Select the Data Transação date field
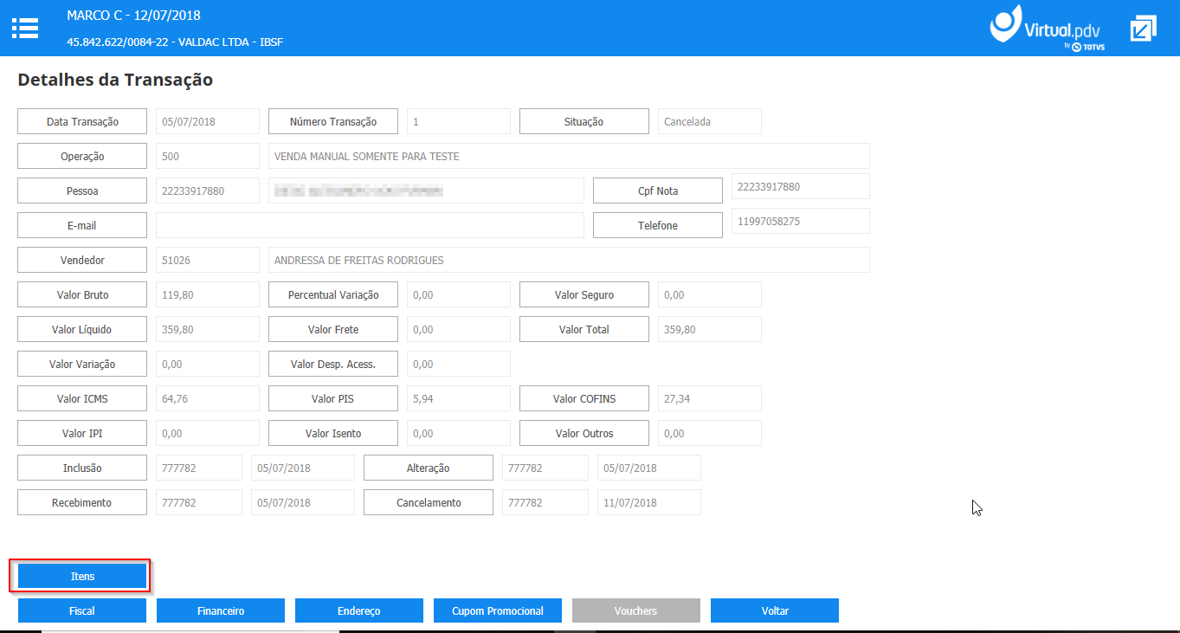The image size is (1180, 633). click(208, 121)
